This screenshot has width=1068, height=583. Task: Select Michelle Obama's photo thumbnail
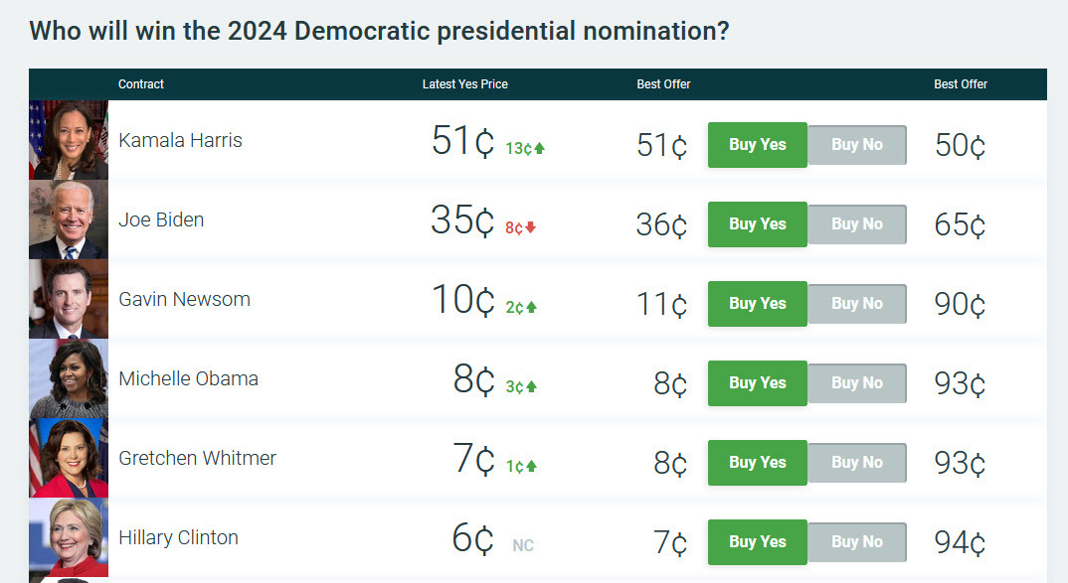tap(69, 378)
